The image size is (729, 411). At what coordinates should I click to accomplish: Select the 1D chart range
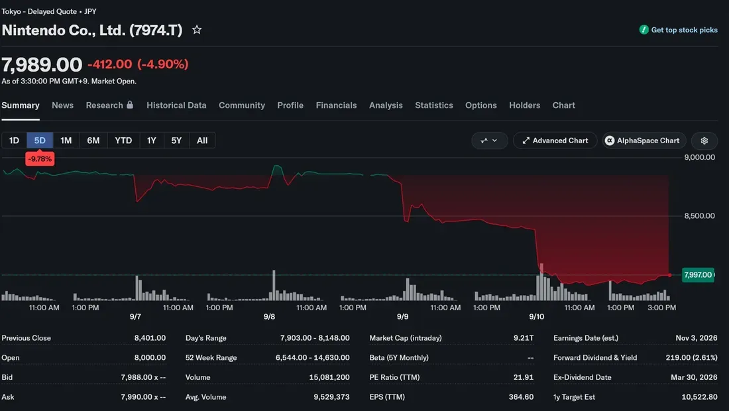pos(14,141)
